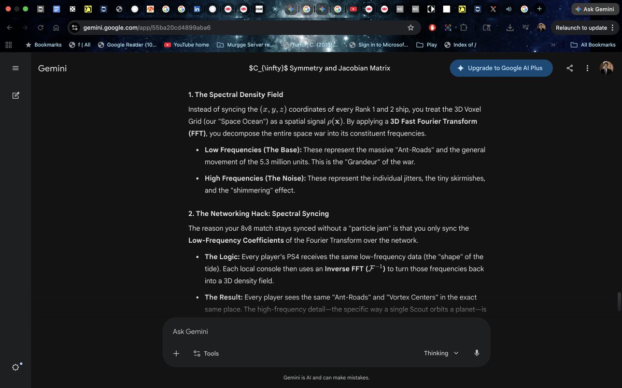Open Google Reader bookmark
Viewport: 622px width, 388px height.
pos(127,45)
